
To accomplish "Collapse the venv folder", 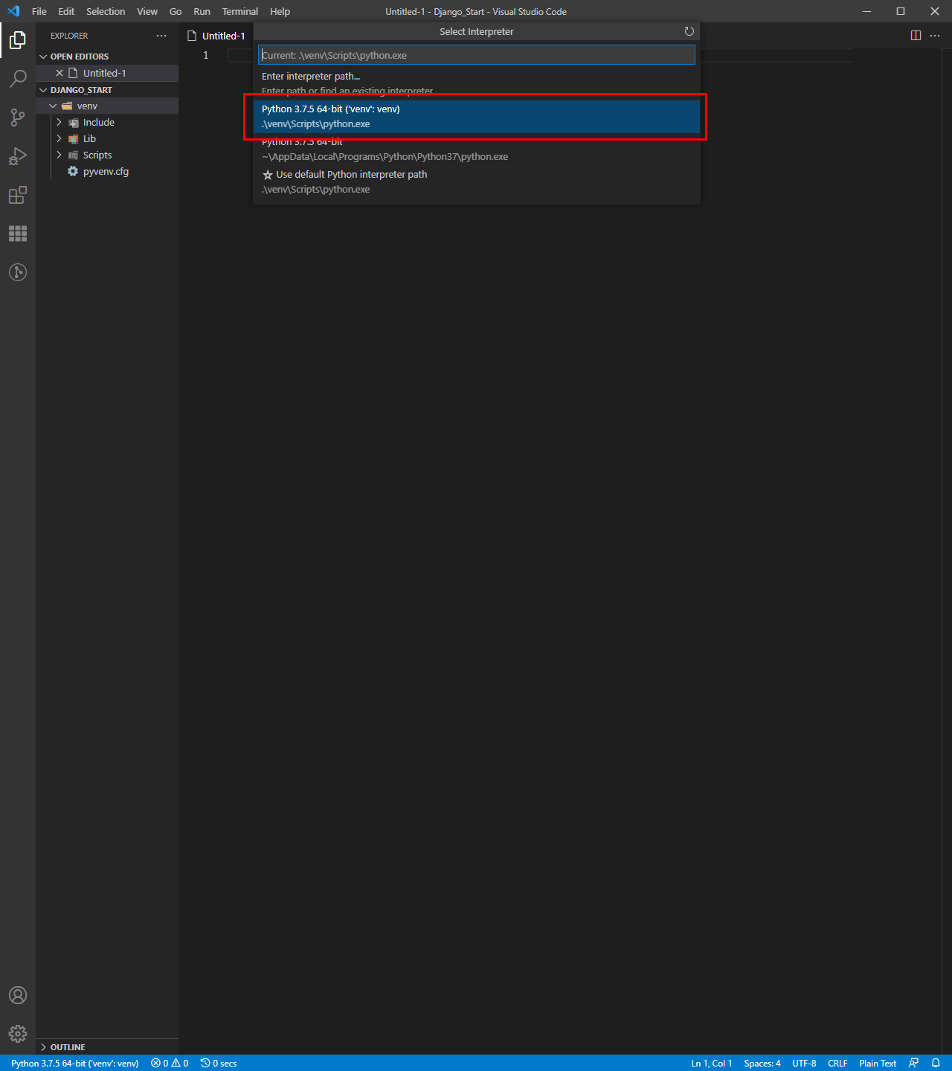I will (53, 106).
